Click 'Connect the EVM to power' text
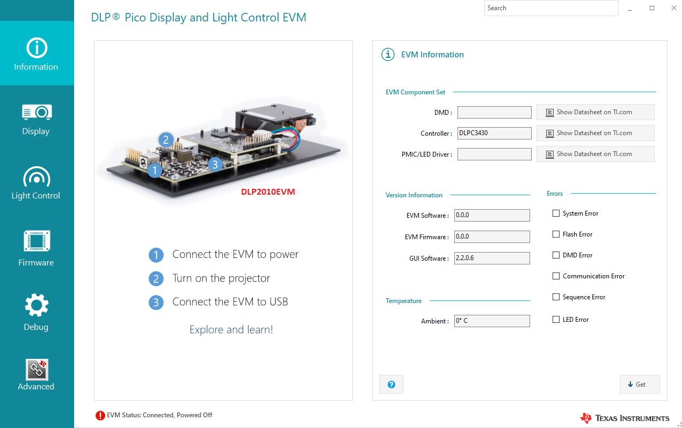Viewport: 682px width, 428px height. 235,254
